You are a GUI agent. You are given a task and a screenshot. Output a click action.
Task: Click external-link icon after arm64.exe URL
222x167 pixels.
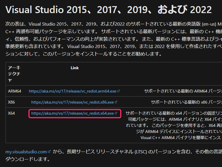tap(118, 91)
